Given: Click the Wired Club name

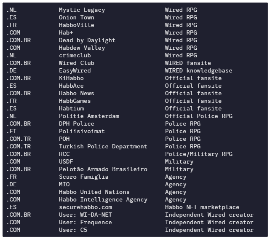Looking at the screenshot, I should coord(77,63).
